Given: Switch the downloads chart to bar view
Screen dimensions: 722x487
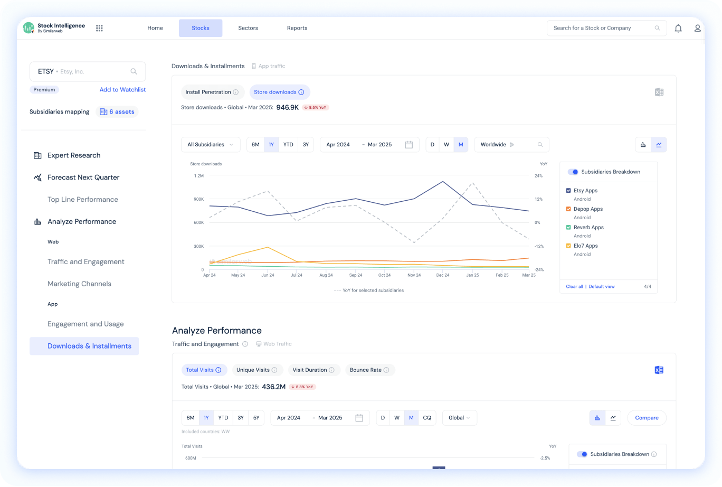Looking at the screenshot, I should pyautogui.click(x=643, y=144).
